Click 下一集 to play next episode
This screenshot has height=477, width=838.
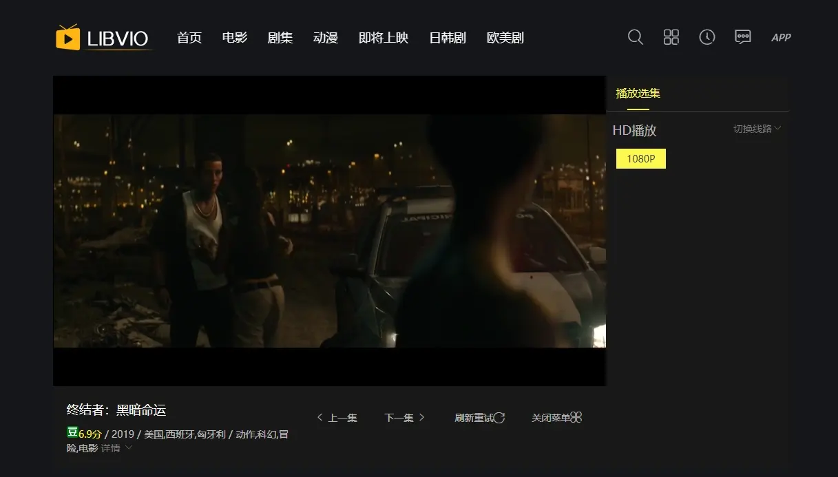click(399, 417)
